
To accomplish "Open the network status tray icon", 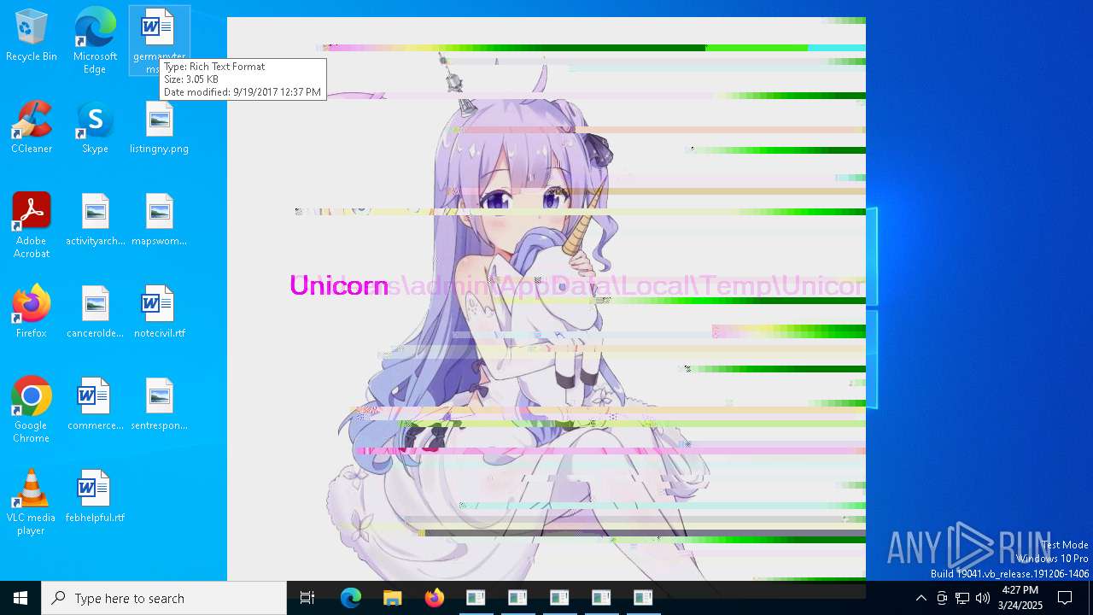I will click(x=962, y=598).
